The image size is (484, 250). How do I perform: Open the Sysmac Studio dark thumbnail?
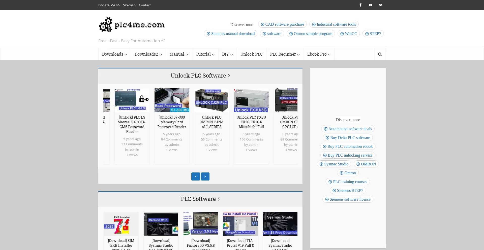click(280, 224)
